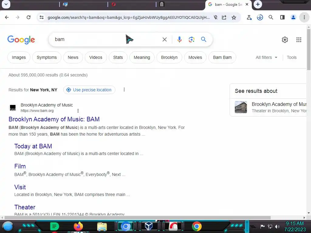The width and height of the screenshot is (311, 233).
Task: Select the Bam Bam filter chip
Action: (x=222, y=57)
